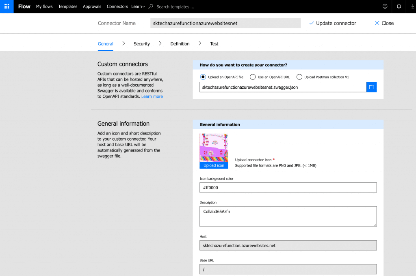Open the app launcher waffle icon
Image resolution: width=416 pixels, height=276 pixels.
coord(6,6)
